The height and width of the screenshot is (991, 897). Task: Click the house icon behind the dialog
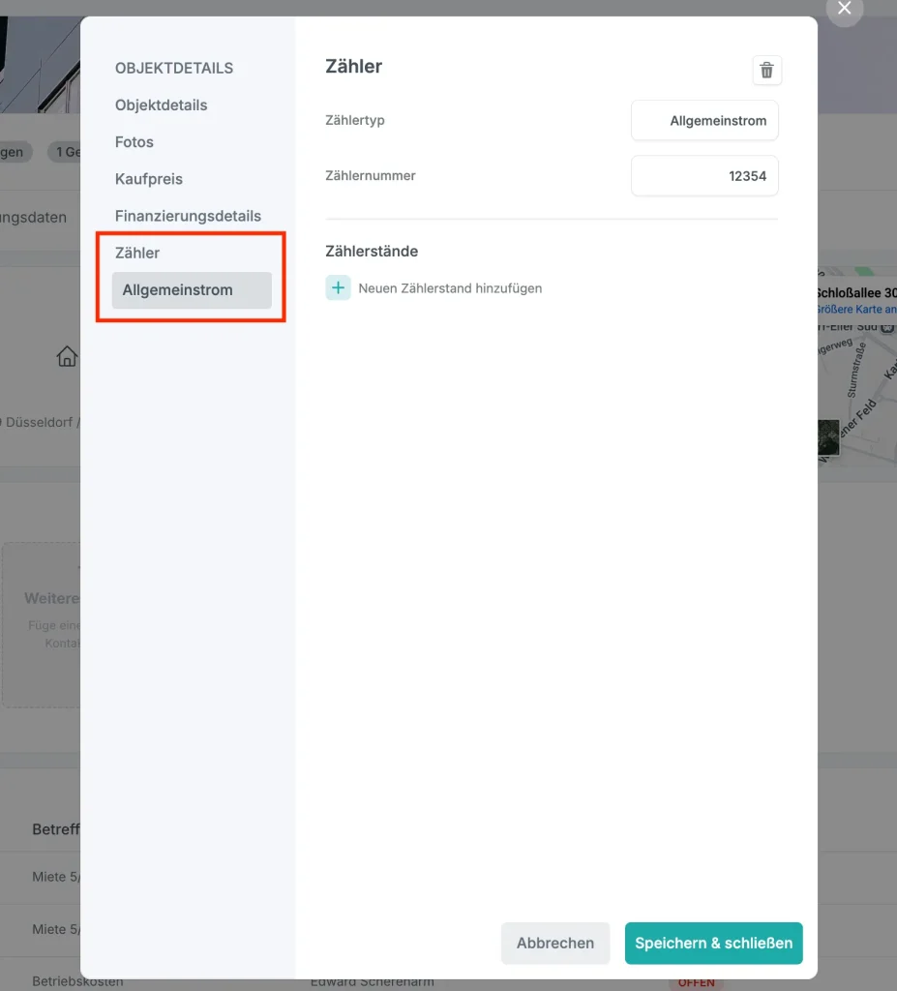(67, 356)
